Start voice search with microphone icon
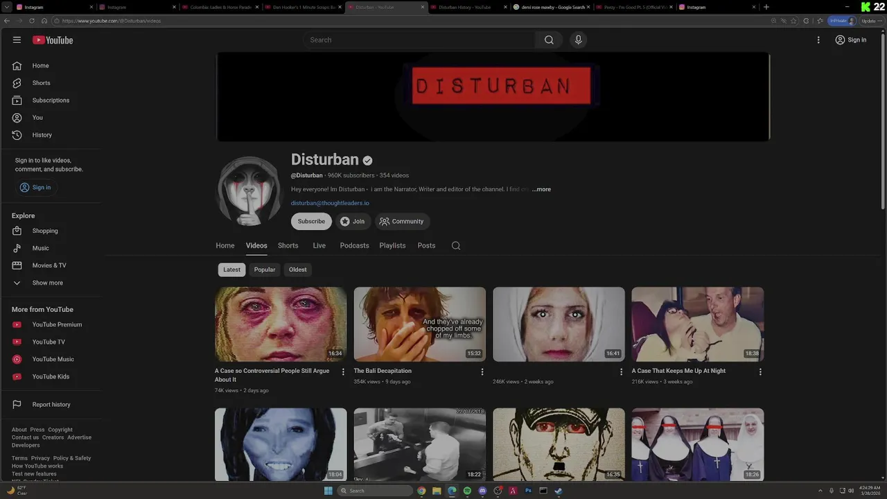Screen dimensions: 887x499 pyautogui.click(x=579, y=40)
